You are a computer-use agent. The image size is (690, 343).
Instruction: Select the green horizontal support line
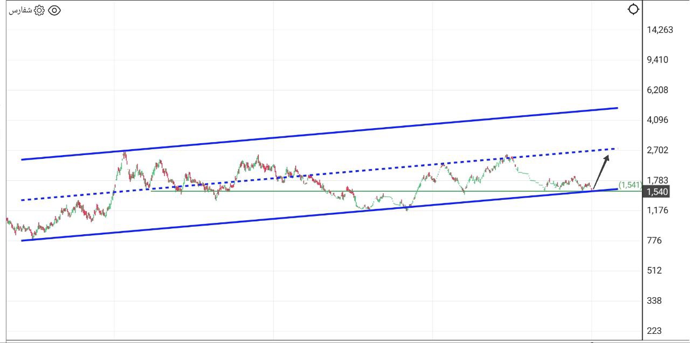click(x=377, y=191)
